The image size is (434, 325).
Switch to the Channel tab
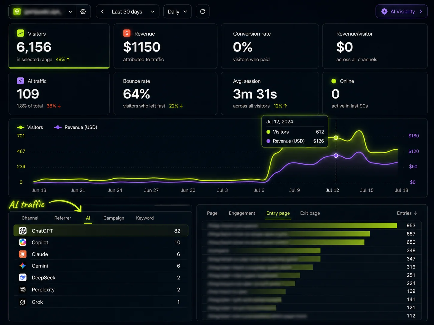pos(30,218)
